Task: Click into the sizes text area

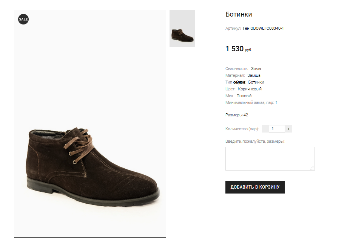Action: pyautogui.click(x=270, y=158)
